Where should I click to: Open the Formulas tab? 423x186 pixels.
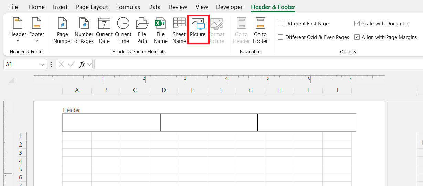click(128, 7)
